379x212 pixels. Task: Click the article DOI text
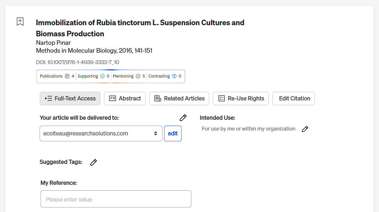[x=77, y=62]
